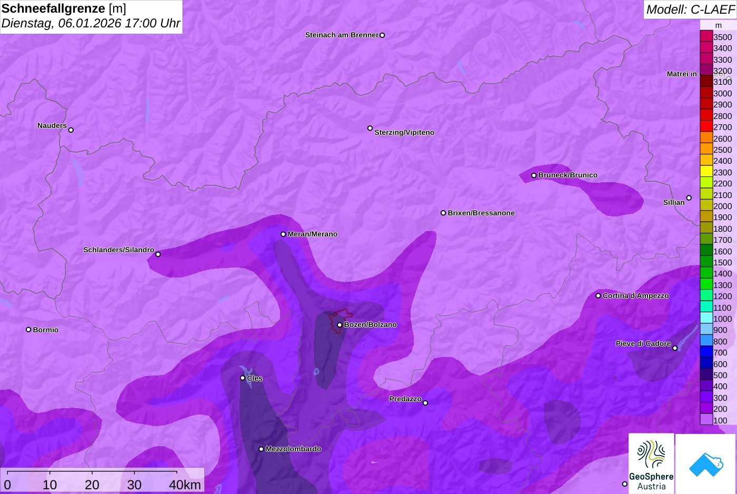Screen dimensions: 737x494
Task: Click the Cles location marker dot
Action: 243,378
